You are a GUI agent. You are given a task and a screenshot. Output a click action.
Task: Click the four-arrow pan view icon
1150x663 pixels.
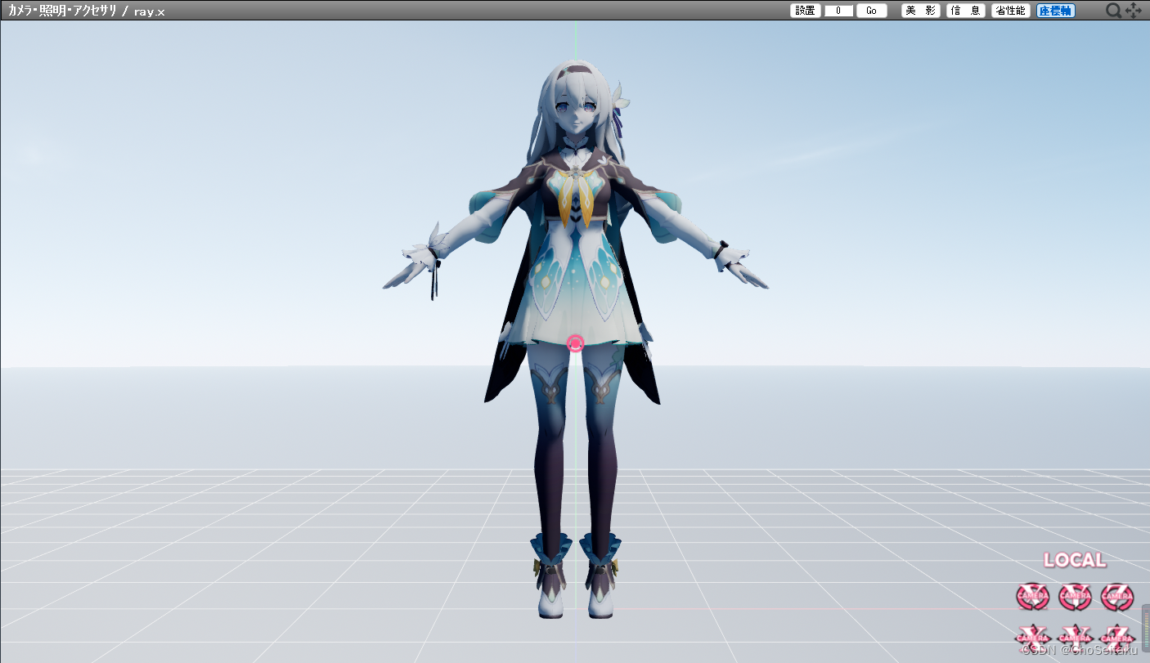[1134, 11]
